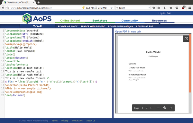The image size is (193, 123).
Task: Click Render as PDF
Action: coord(145,26)
